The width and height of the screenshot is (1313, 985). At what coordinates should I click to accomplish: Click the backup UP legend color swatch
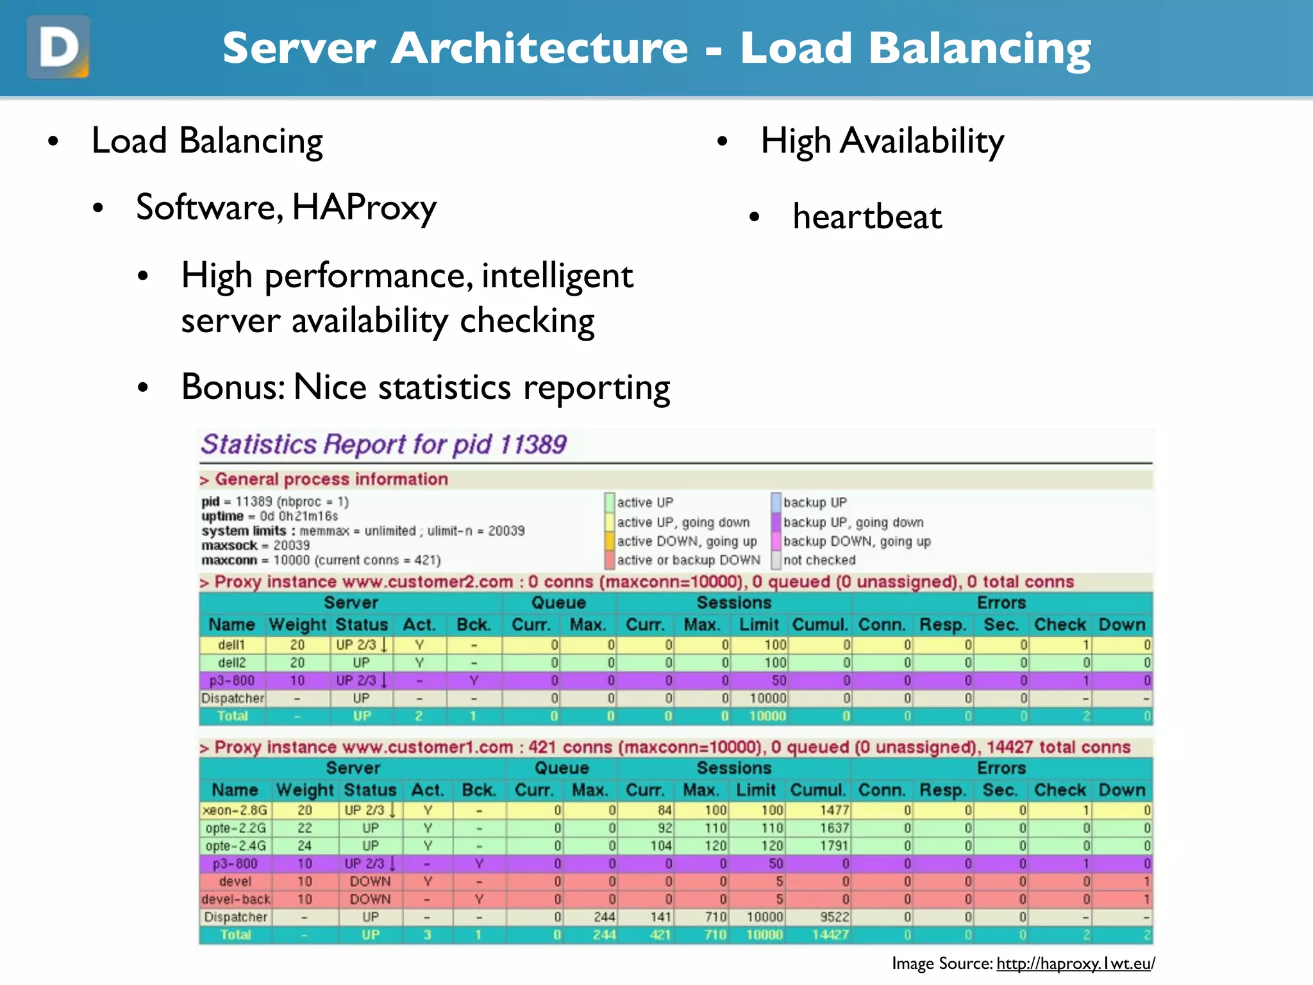pos(776,502)
